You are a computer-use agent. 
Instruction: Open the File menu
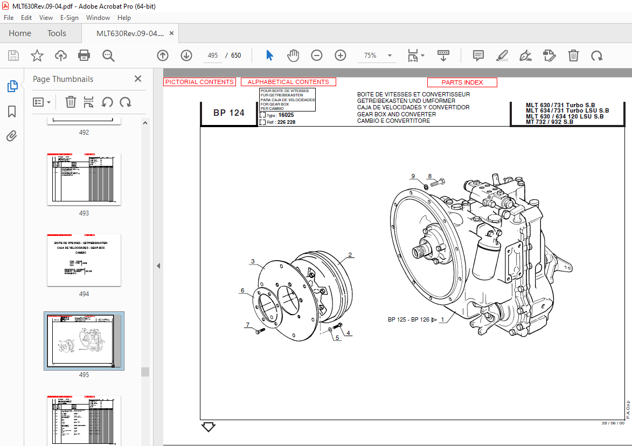(x=9, y=18)
